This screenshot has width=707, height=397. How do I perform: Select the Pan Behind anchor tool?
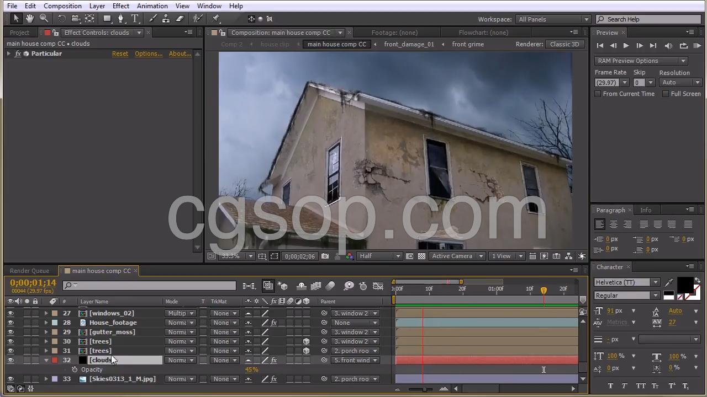tap(89, 19)
